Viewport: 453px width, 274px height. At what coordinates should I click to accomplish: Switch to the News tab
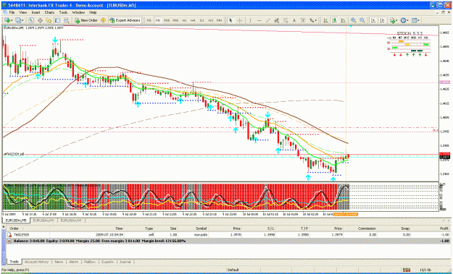[x=59, y=262]
